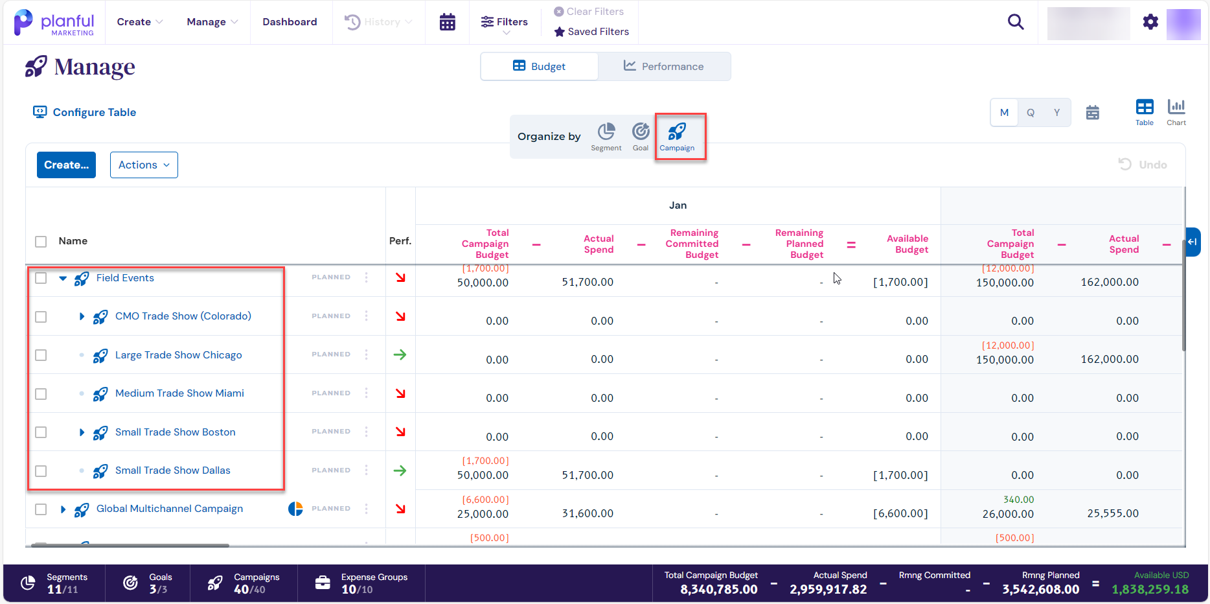Expand Small Trade Show Boston row
1210x604 pixels.
[x=82, y=432]
